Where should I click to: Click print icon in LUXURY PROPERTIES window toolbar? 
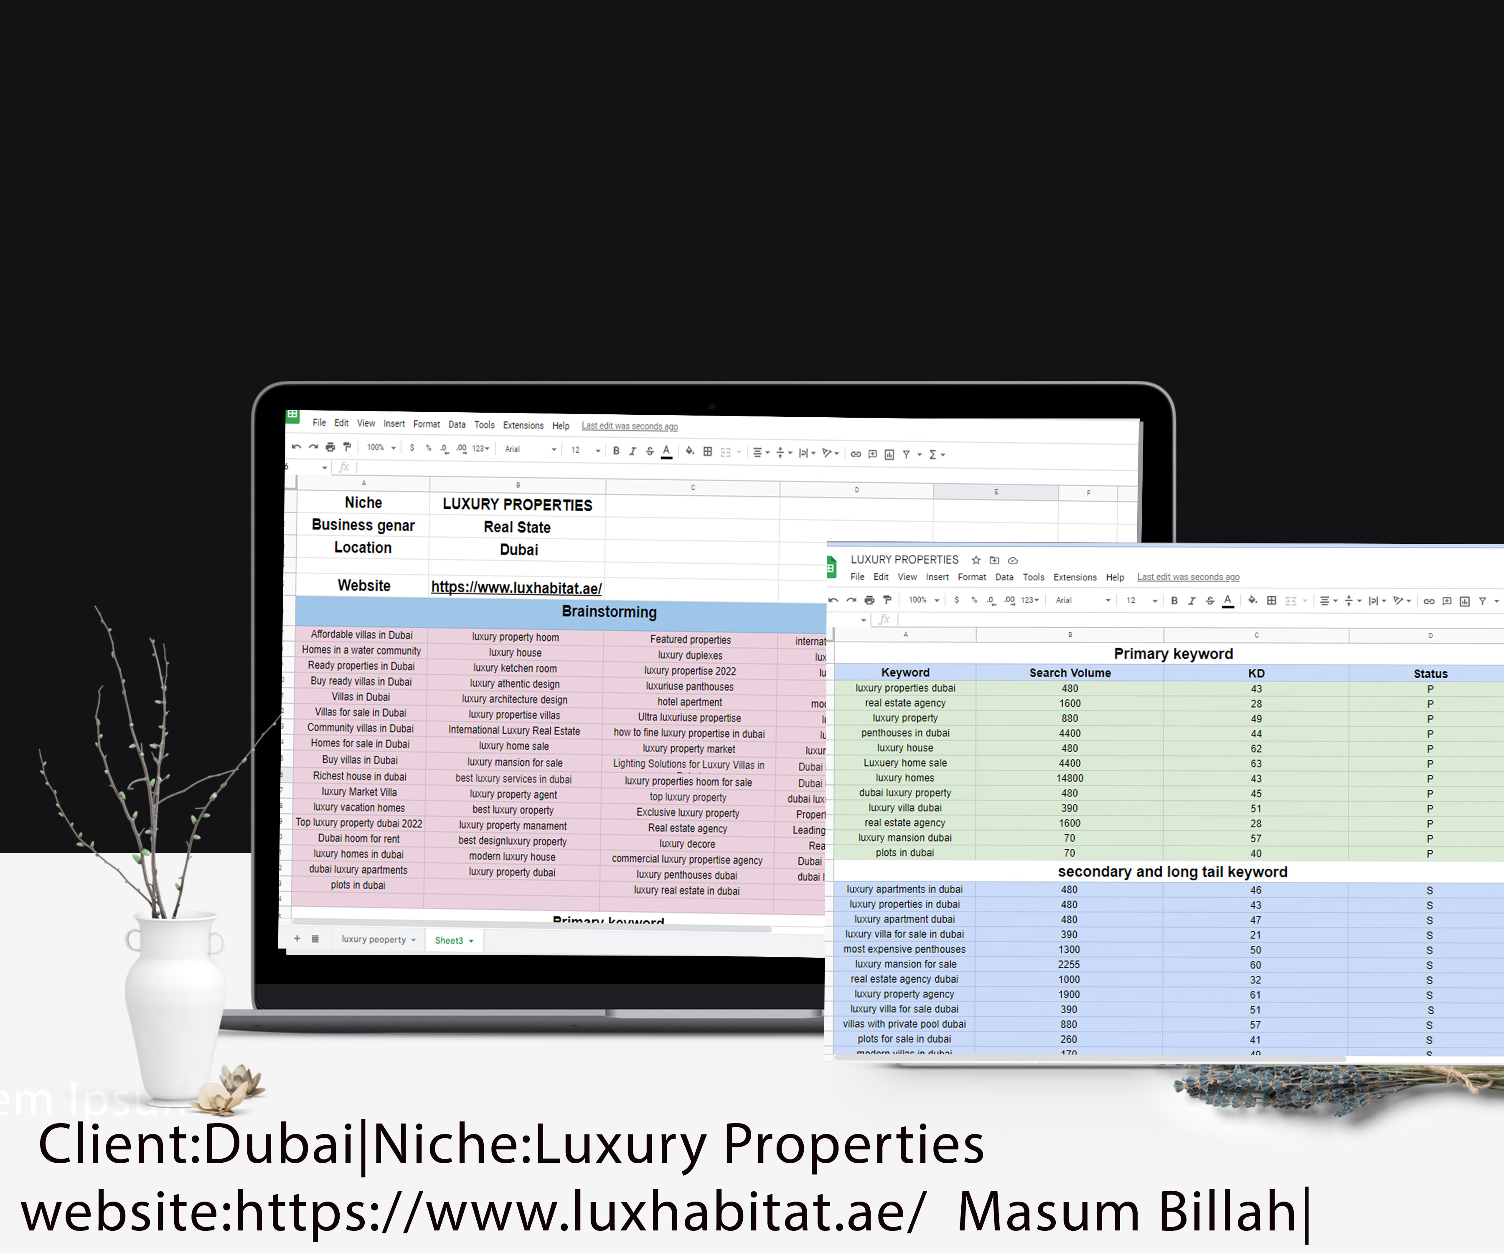[869, 600]
